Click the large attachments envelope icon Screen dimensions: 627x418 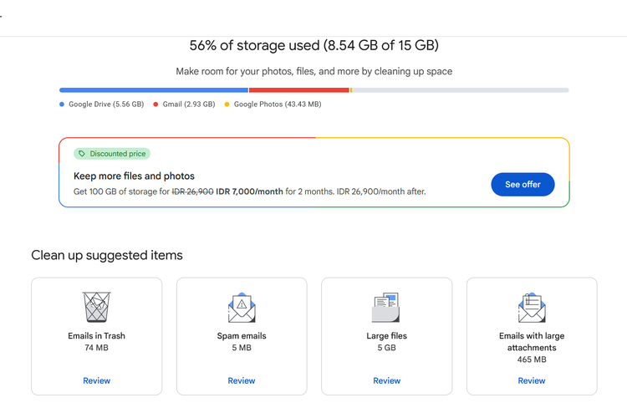point(532,308)
